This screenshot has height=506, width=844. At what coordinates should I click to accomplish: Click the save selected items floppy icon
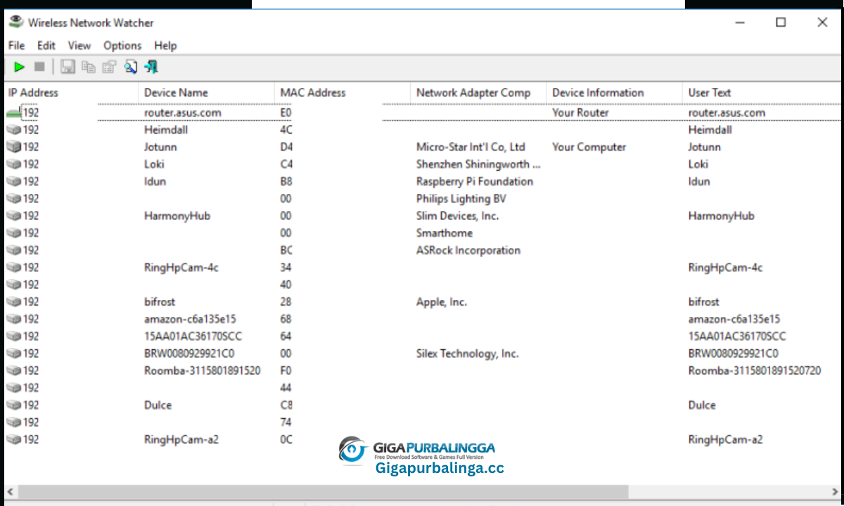pyautogui.click(x=68, y=67)
